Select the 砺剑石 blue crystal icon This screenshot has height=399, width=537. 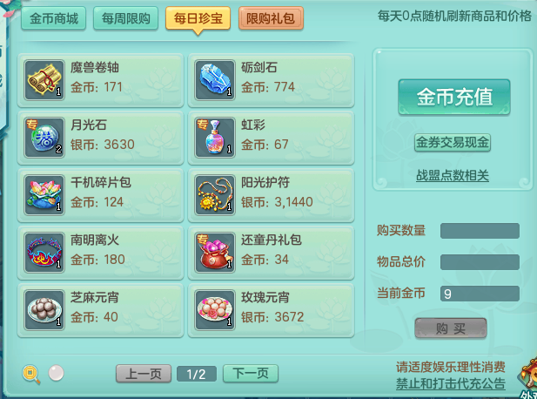click(x=215, y=80)
